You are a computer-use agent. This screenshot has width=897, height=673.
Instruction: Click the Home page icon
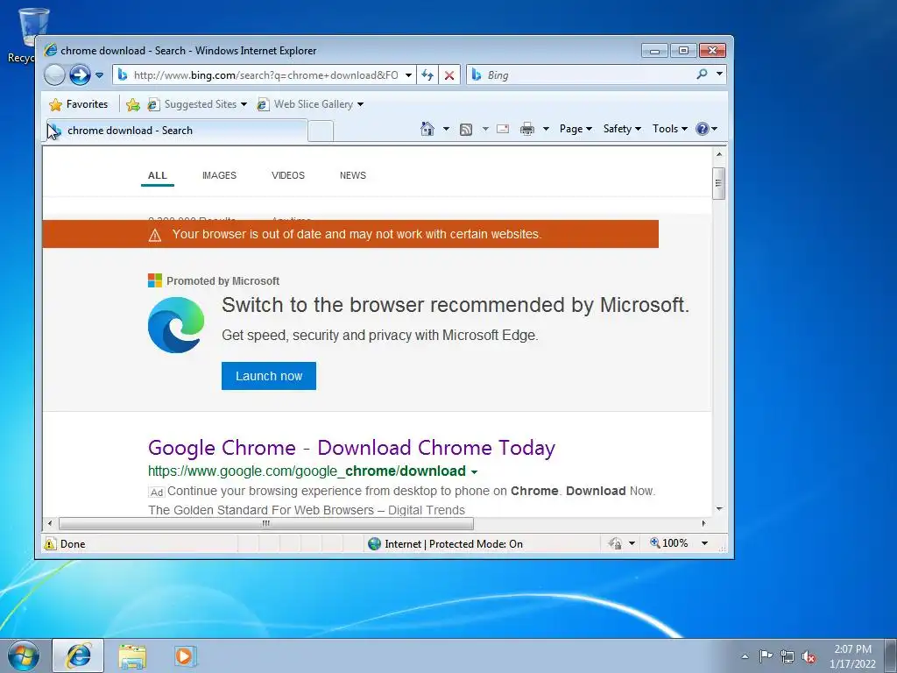[427, 129]
